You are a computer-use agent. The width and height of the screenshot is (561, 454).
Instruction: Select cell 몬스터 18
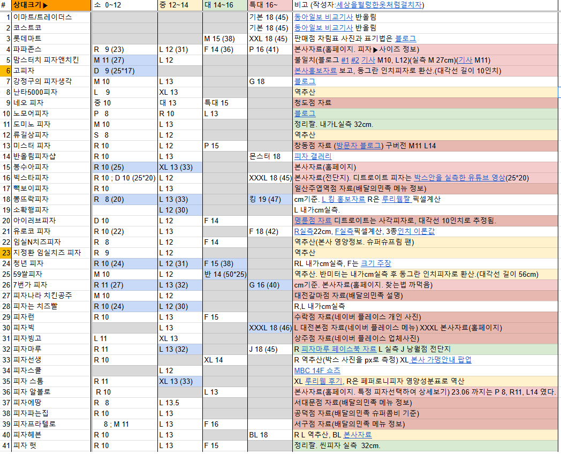click(270, 156)
